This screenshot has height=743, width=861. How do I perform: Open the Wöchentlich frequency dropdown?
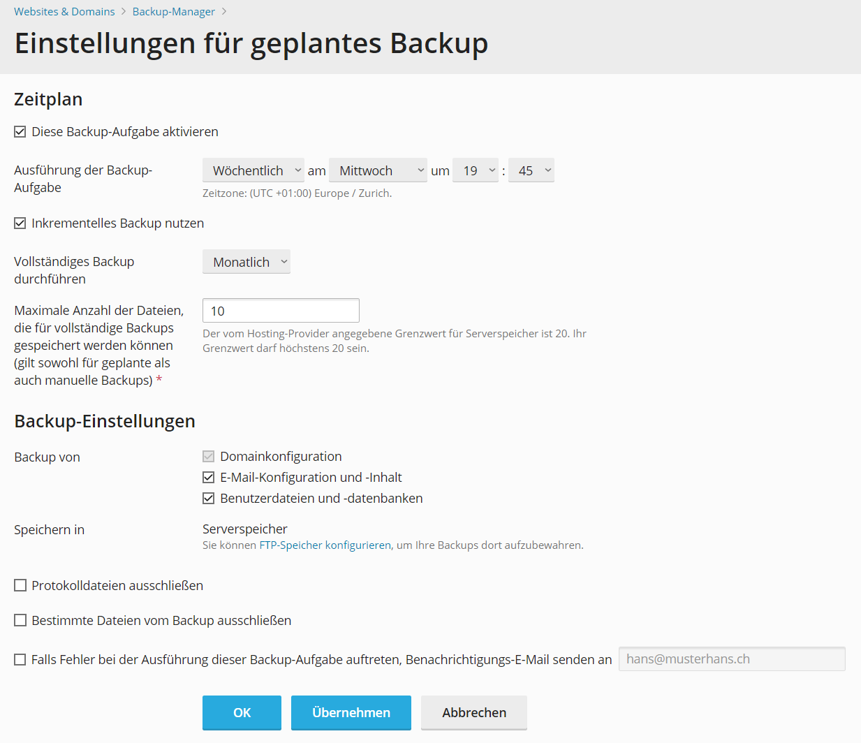pyautogui.click(x=253, y=170)
